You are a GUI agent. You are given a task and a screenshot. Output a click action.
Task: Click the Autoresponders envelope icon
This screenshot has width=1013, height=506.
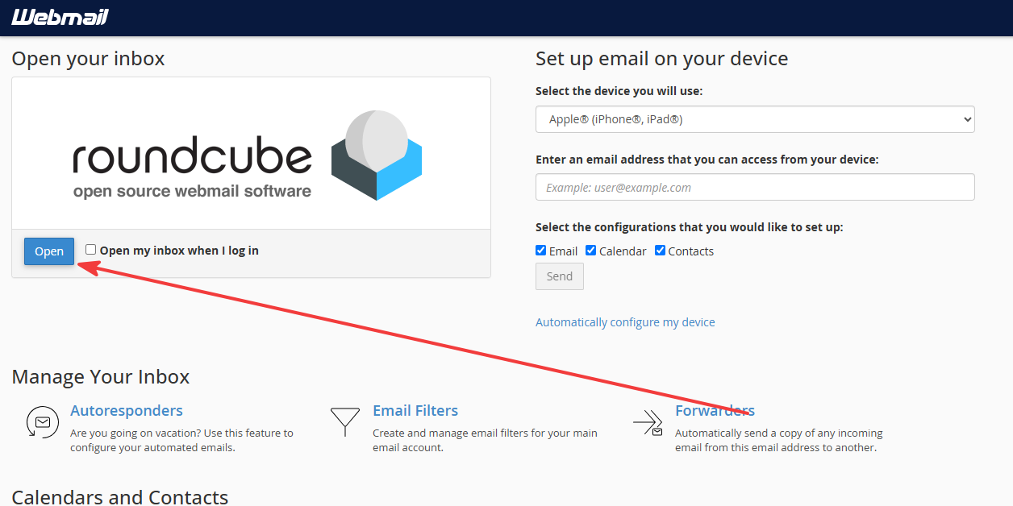(x=42, y=422)
